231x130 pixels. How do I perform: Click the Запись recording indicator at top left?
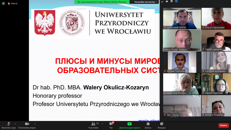click(13, 3)
